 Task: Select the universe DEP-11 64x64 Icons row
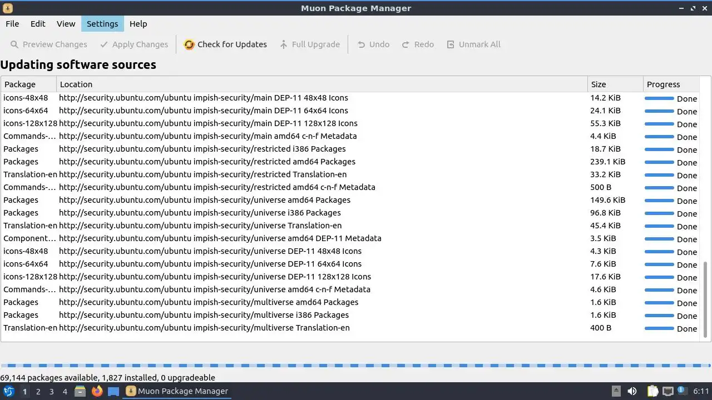pos(350,264)
